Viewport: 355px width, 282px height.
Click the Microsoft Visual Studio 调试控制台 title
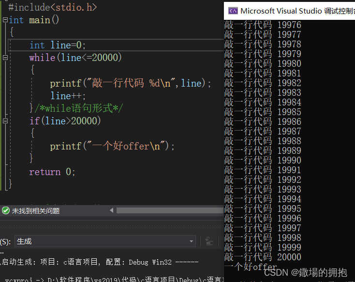pyautogui.click(x=297, y=11)
